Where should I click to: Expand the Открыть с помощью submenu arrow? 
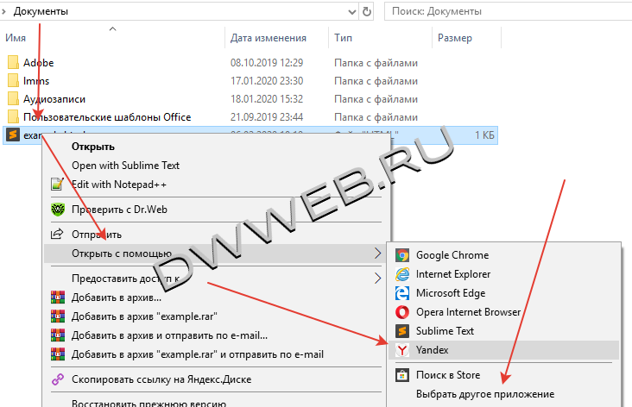click(x=377, y=254)
